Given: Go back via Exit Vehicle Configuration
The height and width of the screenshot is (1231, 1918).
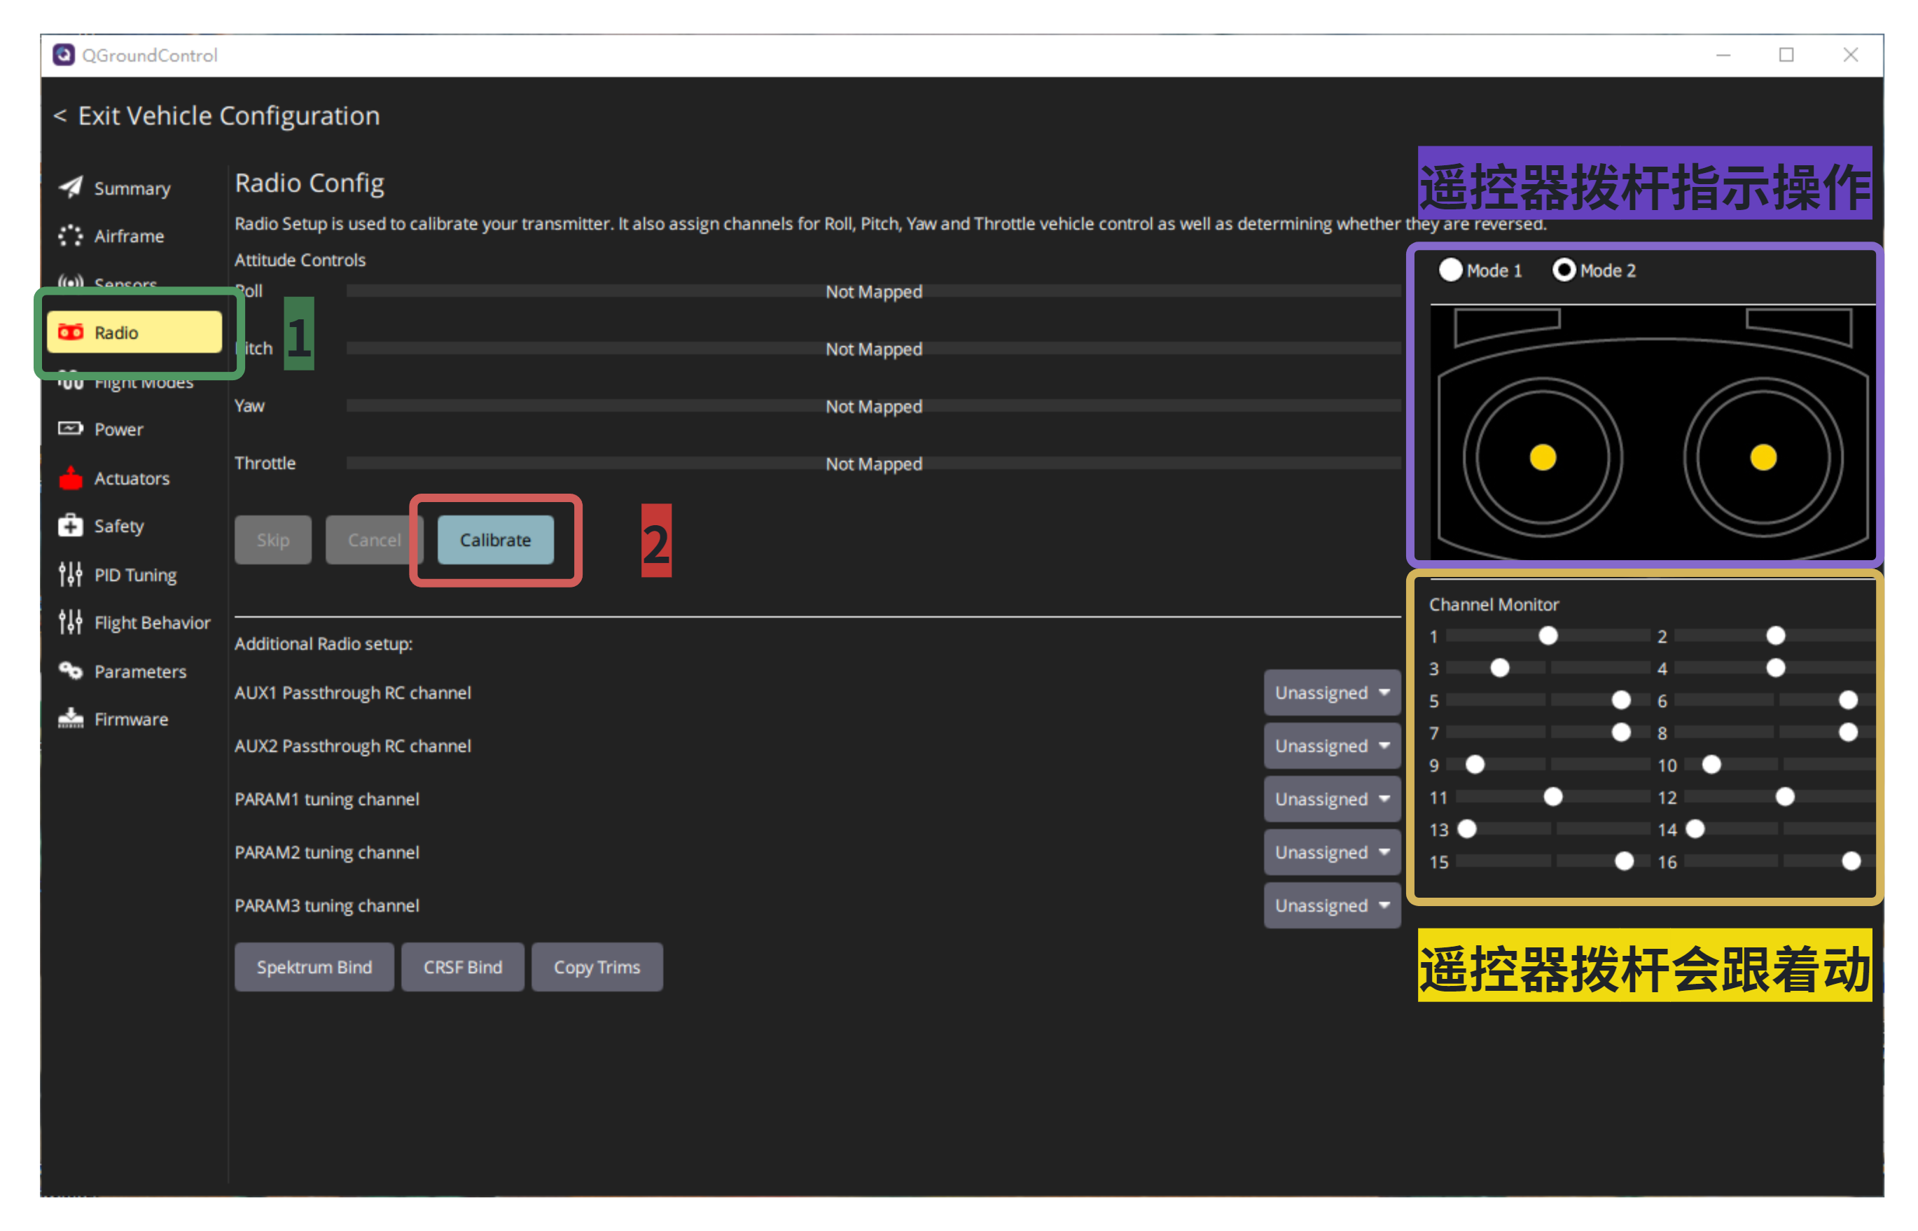Looking at the screenshot, I should pos(216,116).
